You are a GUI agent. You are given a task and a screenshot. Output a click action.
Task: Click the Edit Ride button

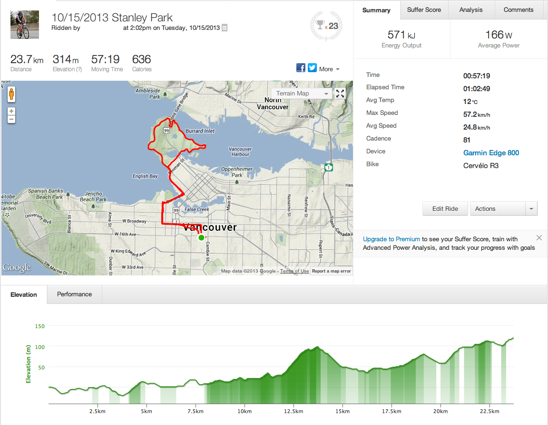click(x=445, y=209)
